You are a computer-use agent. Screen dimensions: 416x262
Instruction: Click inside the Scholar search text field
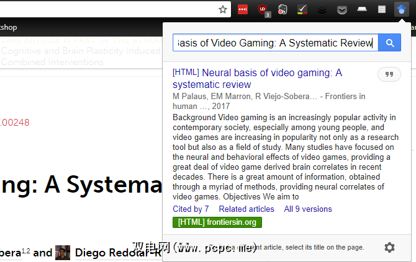click(x=275, y=43)
